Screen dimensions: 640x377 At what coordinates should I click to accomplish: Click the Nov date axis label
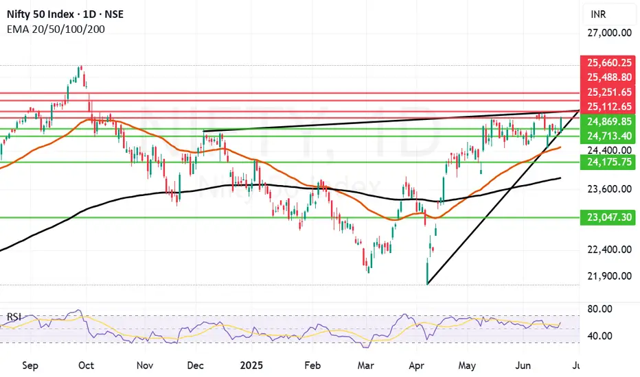point(144,365)
